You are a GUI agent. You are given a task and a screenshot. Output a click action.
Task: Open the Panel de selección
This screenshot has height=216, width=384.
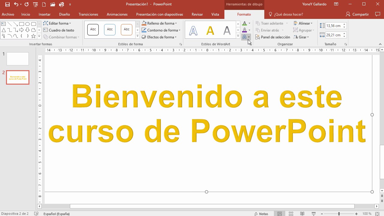[x=273, y=37]
